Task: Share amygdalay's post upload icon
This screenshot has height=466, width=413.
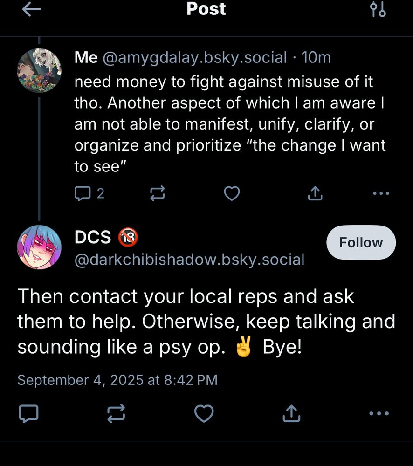Action: [x=316, y=193]
